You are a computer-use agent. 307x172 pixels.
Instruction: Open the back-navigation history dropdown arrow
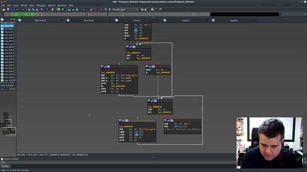[17, 10]
